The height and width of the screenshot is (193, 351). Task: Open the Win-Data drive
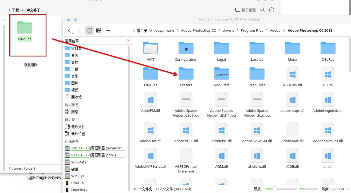coord(96,162)
